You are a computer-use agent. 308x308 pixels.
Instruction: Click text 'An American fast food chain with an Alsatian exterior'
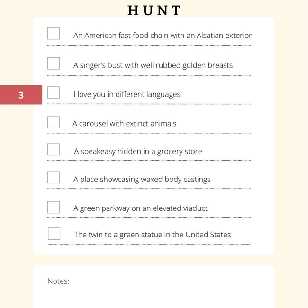coord(163,36)
